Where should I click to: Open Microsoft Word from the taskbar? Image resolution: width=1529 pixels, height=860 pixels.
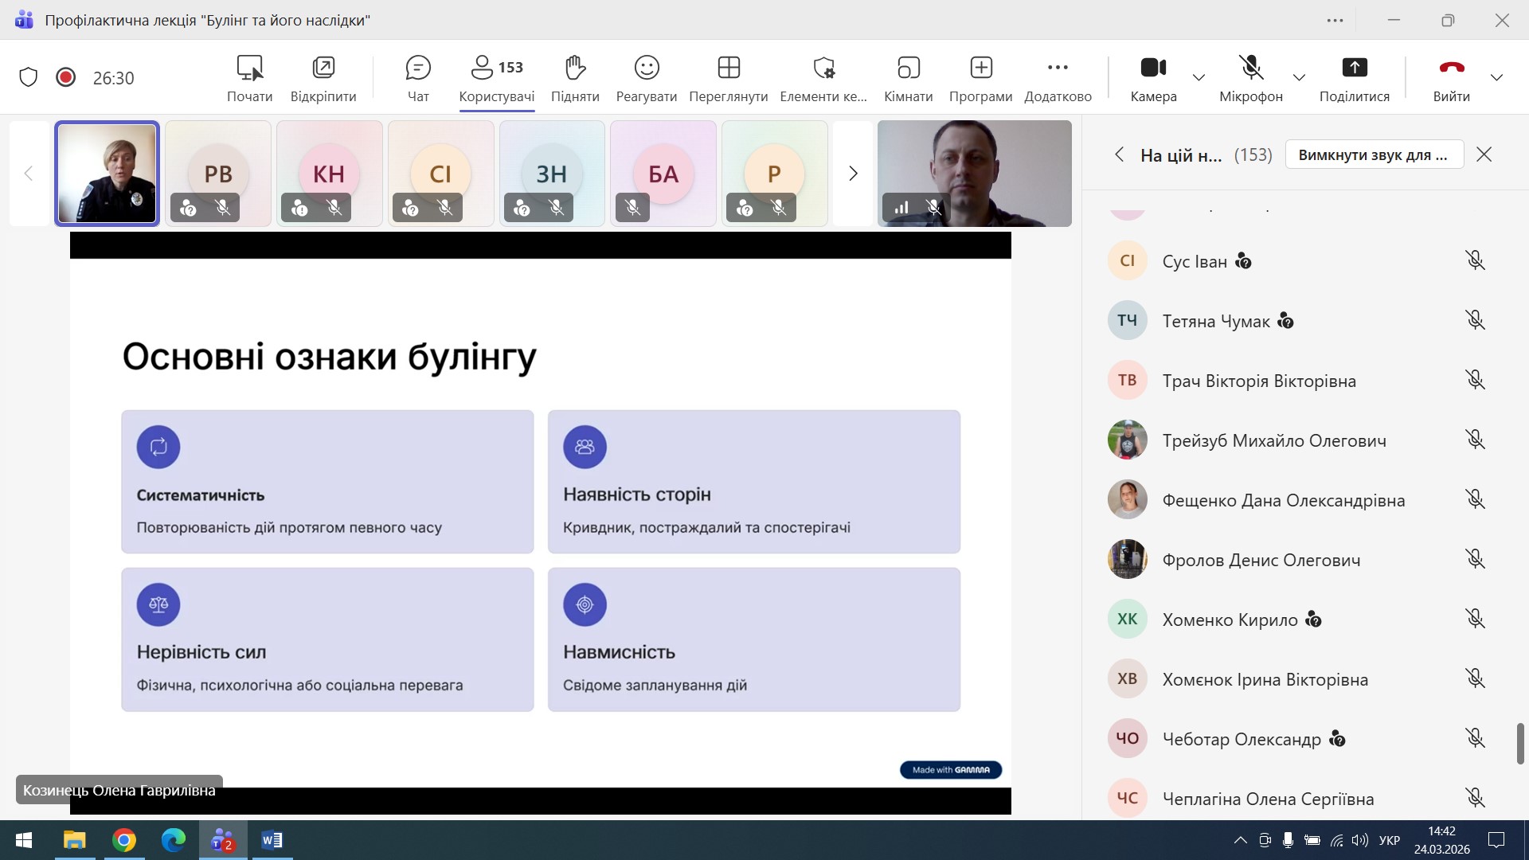pyautogui.click(x=272, y=840)
